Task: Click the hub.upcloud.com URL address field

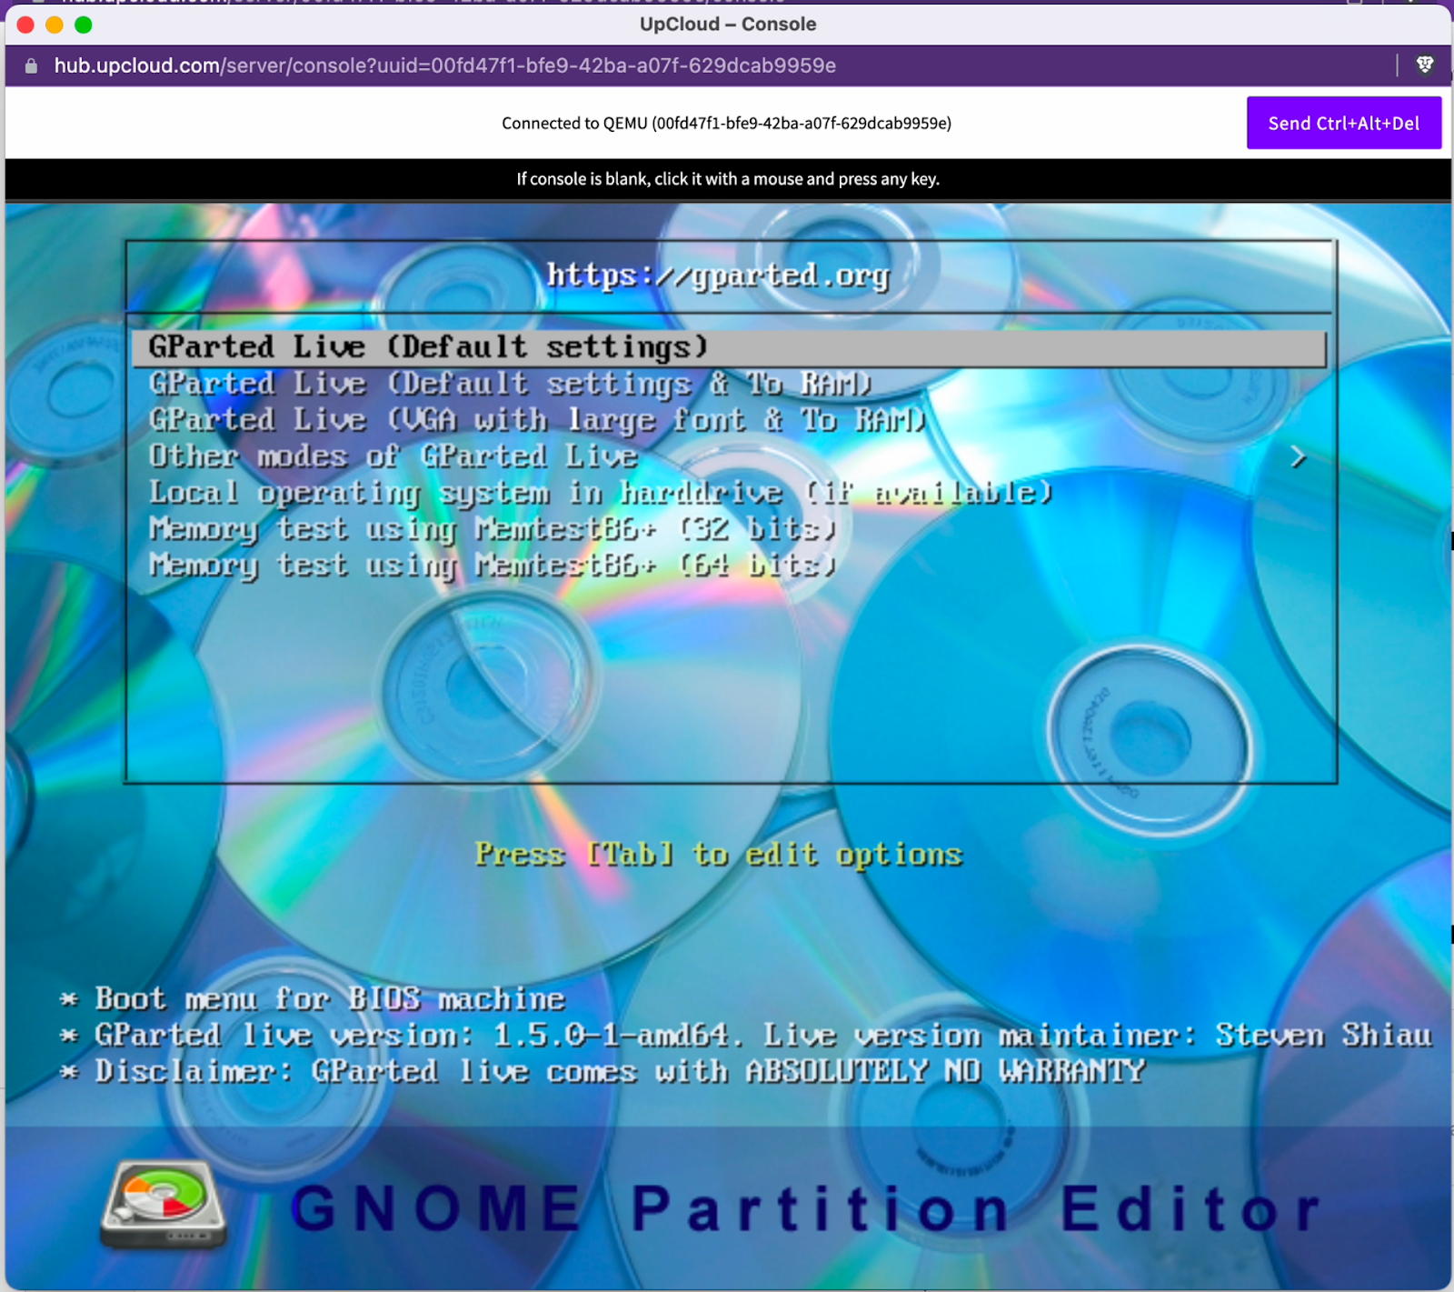Action: click(x=445, y=65)
